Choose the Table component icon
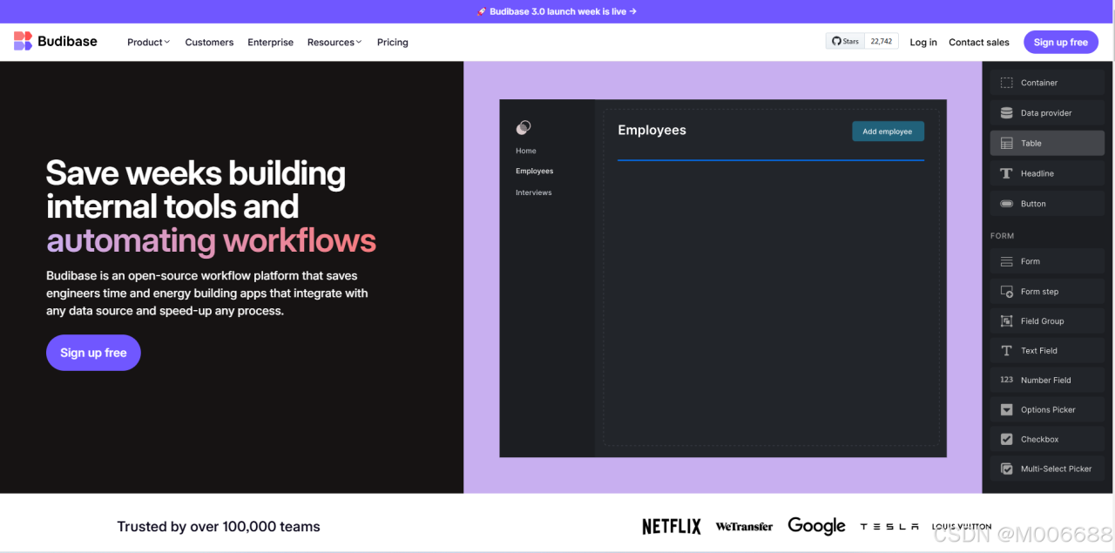1115x553 pixels. coord(1006,143)
